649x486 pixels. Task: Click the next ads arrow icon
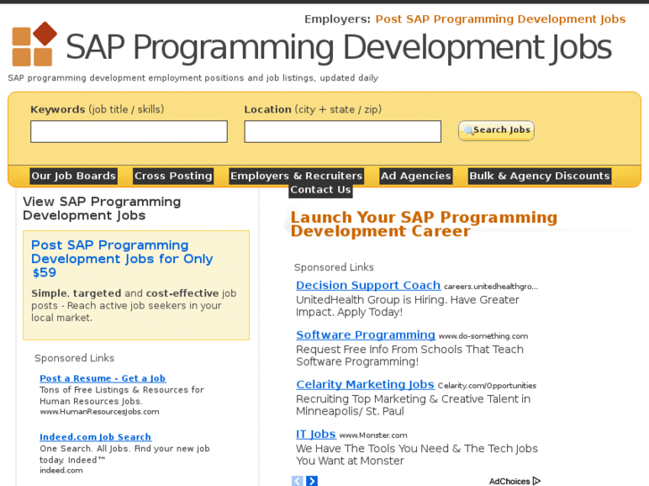pyautogui.click(x=312, y=482)
